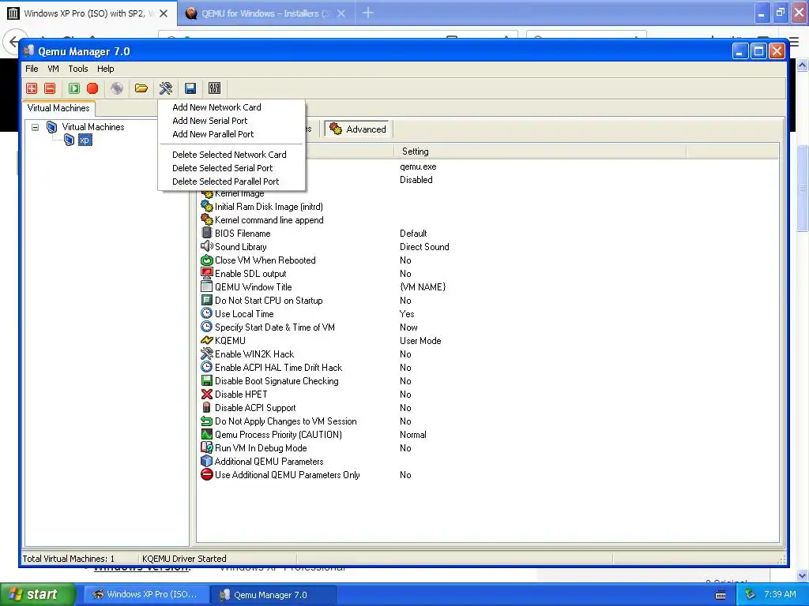Viewport: 809px width, 606px height.
Task: Click the browser page scrollbar up arrow
Action: pos(803,65)
